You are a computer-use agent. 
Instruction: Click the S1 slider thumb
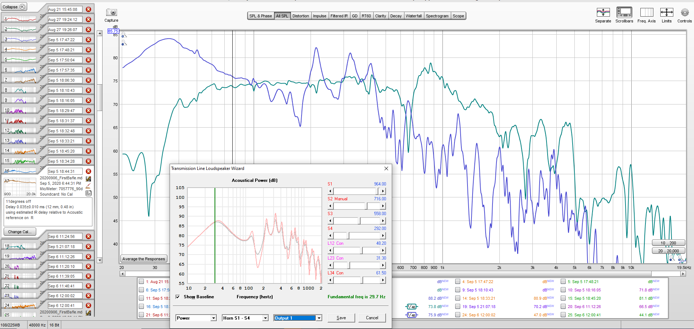tap(378, 191)
